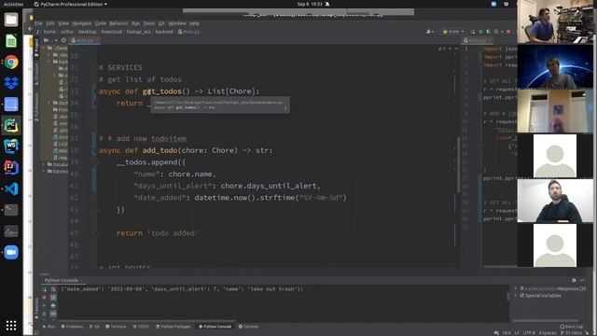Click main.py in the breadcrumb path
This screenshot has width=597, height=336.
(188, 32)
